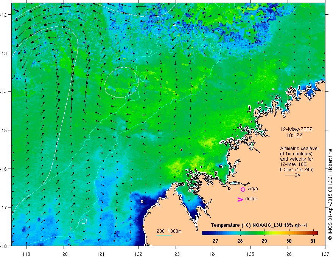This screenshot has width=333, height=257.
Task: Click the magenta Argo circle symbol
Action: pyautogui.click(x=243, y=189)
